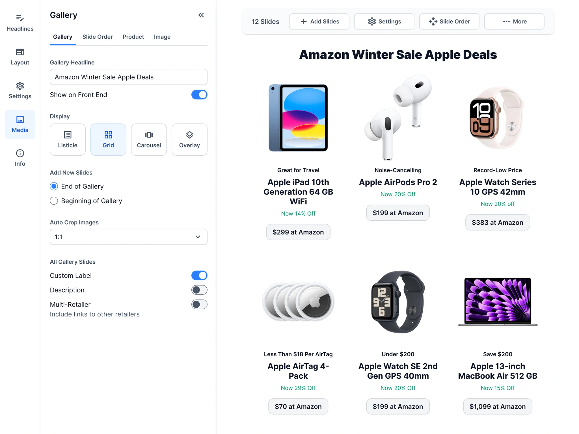Select the MacBook Air product image
Image resolution: width=579 pixels, height=434 pixels.
[x=498, y=302]
